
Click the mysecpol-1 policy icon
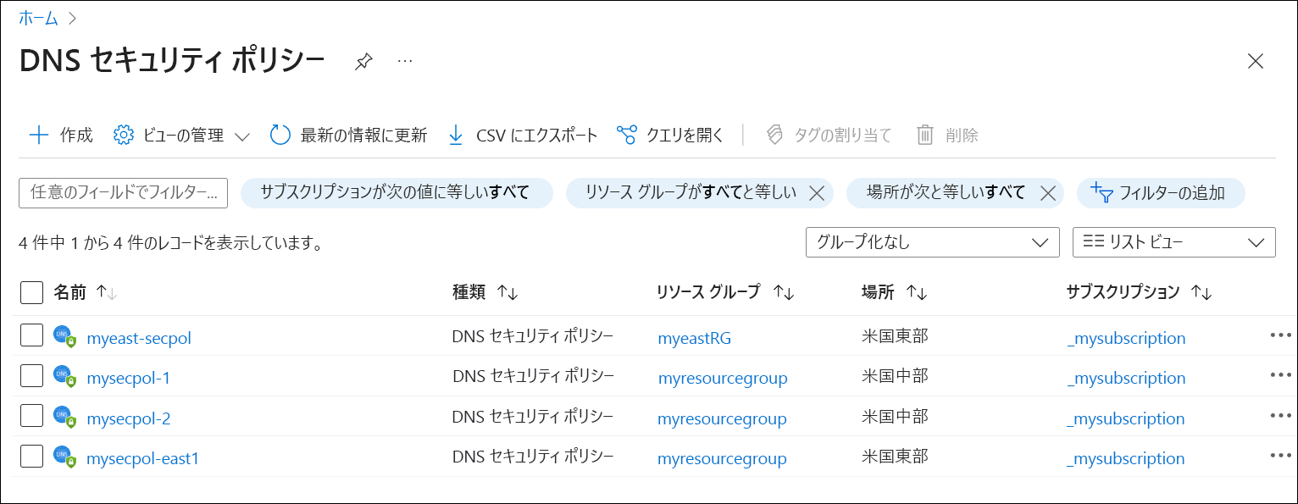click(x=65, y=377)
